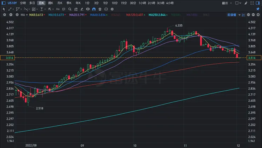The height and width of the screenshot is (148, 262).
Task: Switch to 年K yearly tab
Action: tap(78, 3)
